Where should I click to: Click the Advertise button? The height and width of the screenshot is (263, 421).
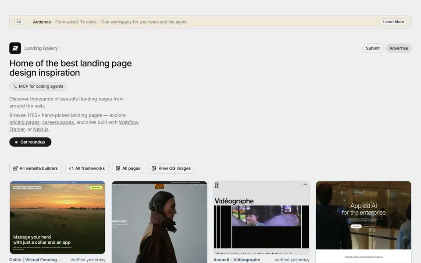[399, 48]
